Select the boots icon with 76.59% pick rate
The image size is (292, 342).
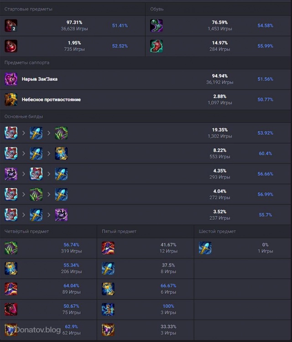point(156,26)
